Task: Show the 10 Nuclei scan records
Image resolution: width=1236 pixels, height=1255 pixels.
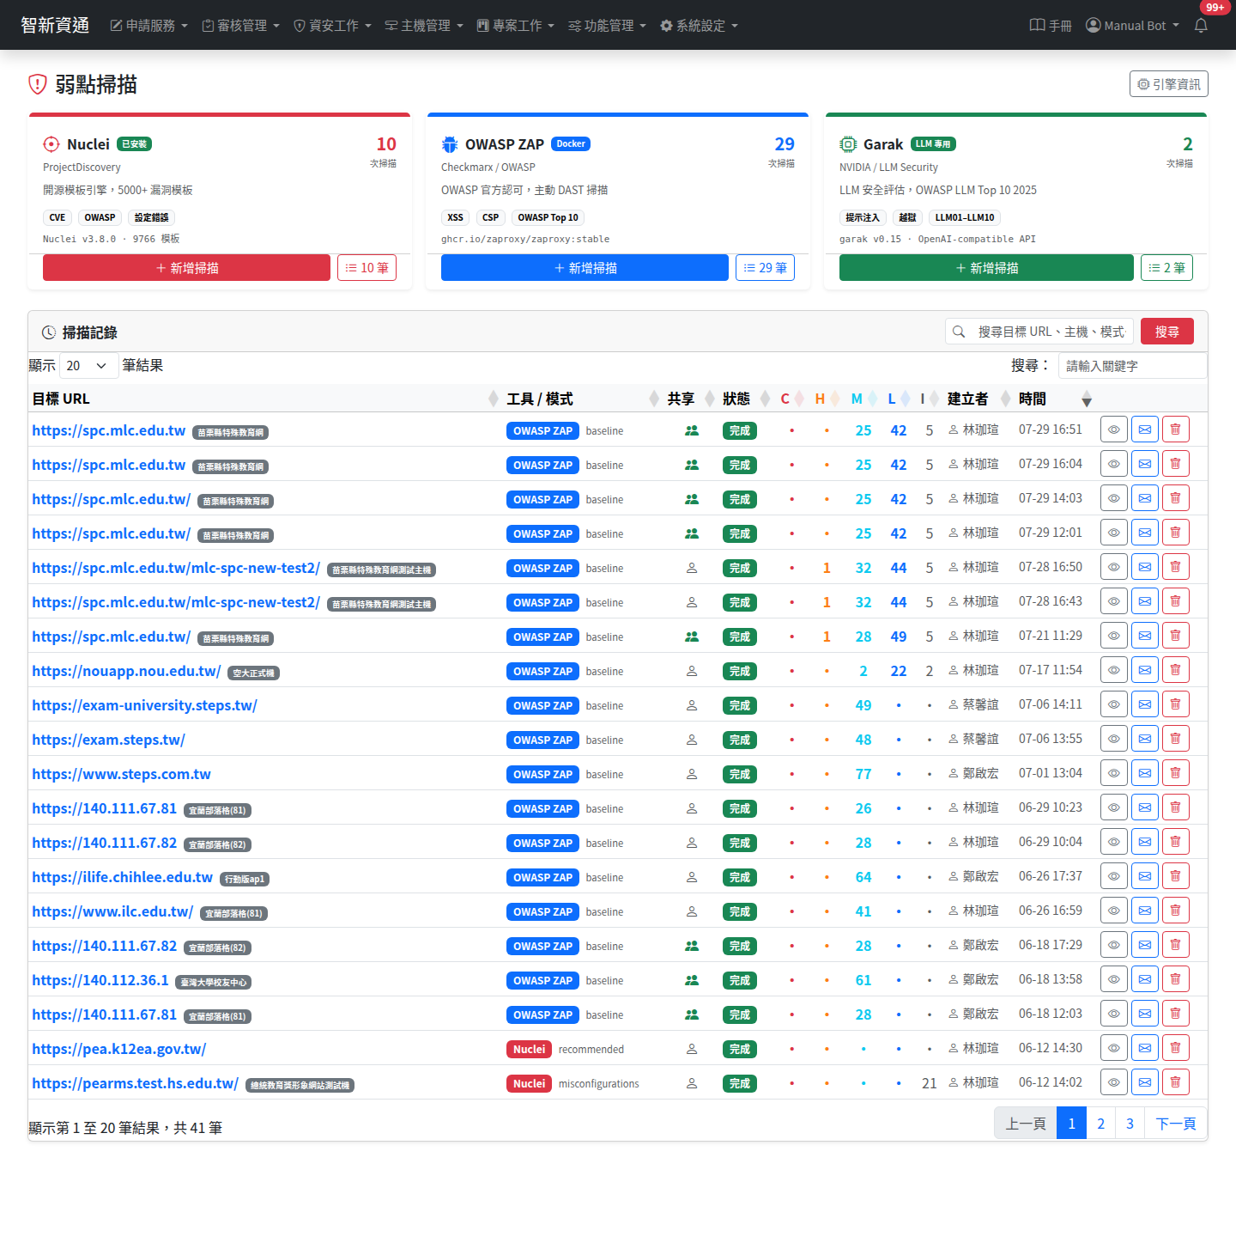Action: pyautogui.click(x=367, y=268)
